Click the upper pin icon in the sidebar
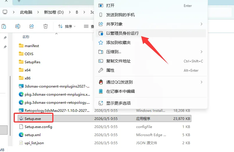This screenshot has height=152, width=234. [x=5, y=38]
